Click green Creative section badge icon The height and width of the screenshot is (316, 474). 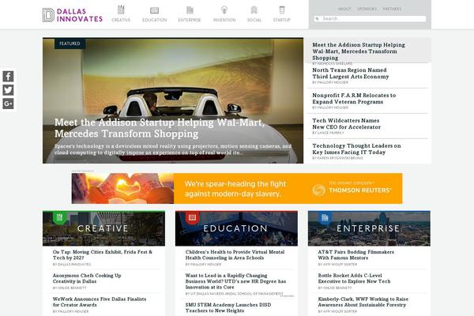tap(59, 217)
